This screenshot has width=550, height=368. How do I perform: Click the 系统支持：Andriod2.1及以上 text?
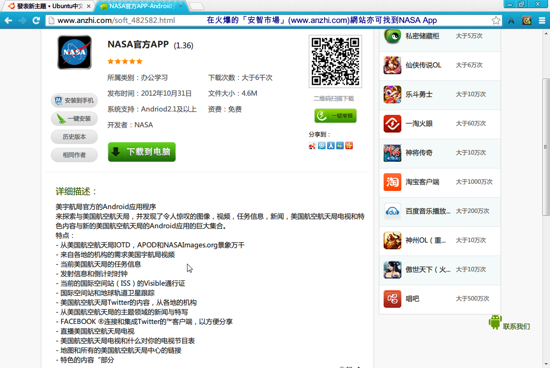(x=152, y=109)
